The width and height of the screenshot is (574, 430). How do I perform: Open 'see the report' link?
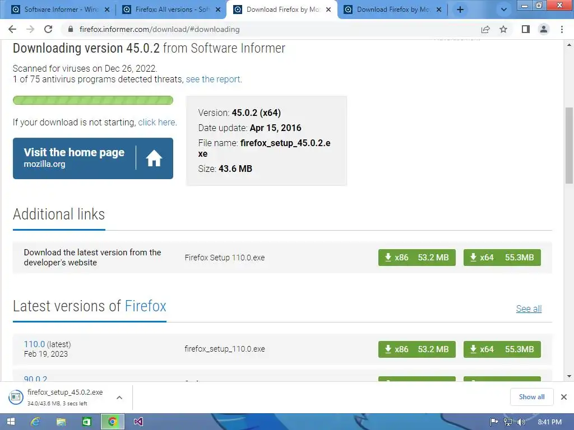[x=213, y=80]
